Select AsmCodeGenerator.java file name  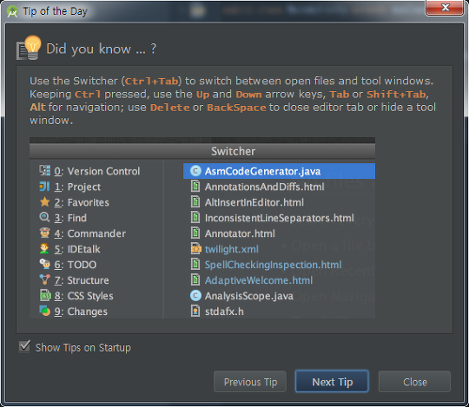[262, 171]
